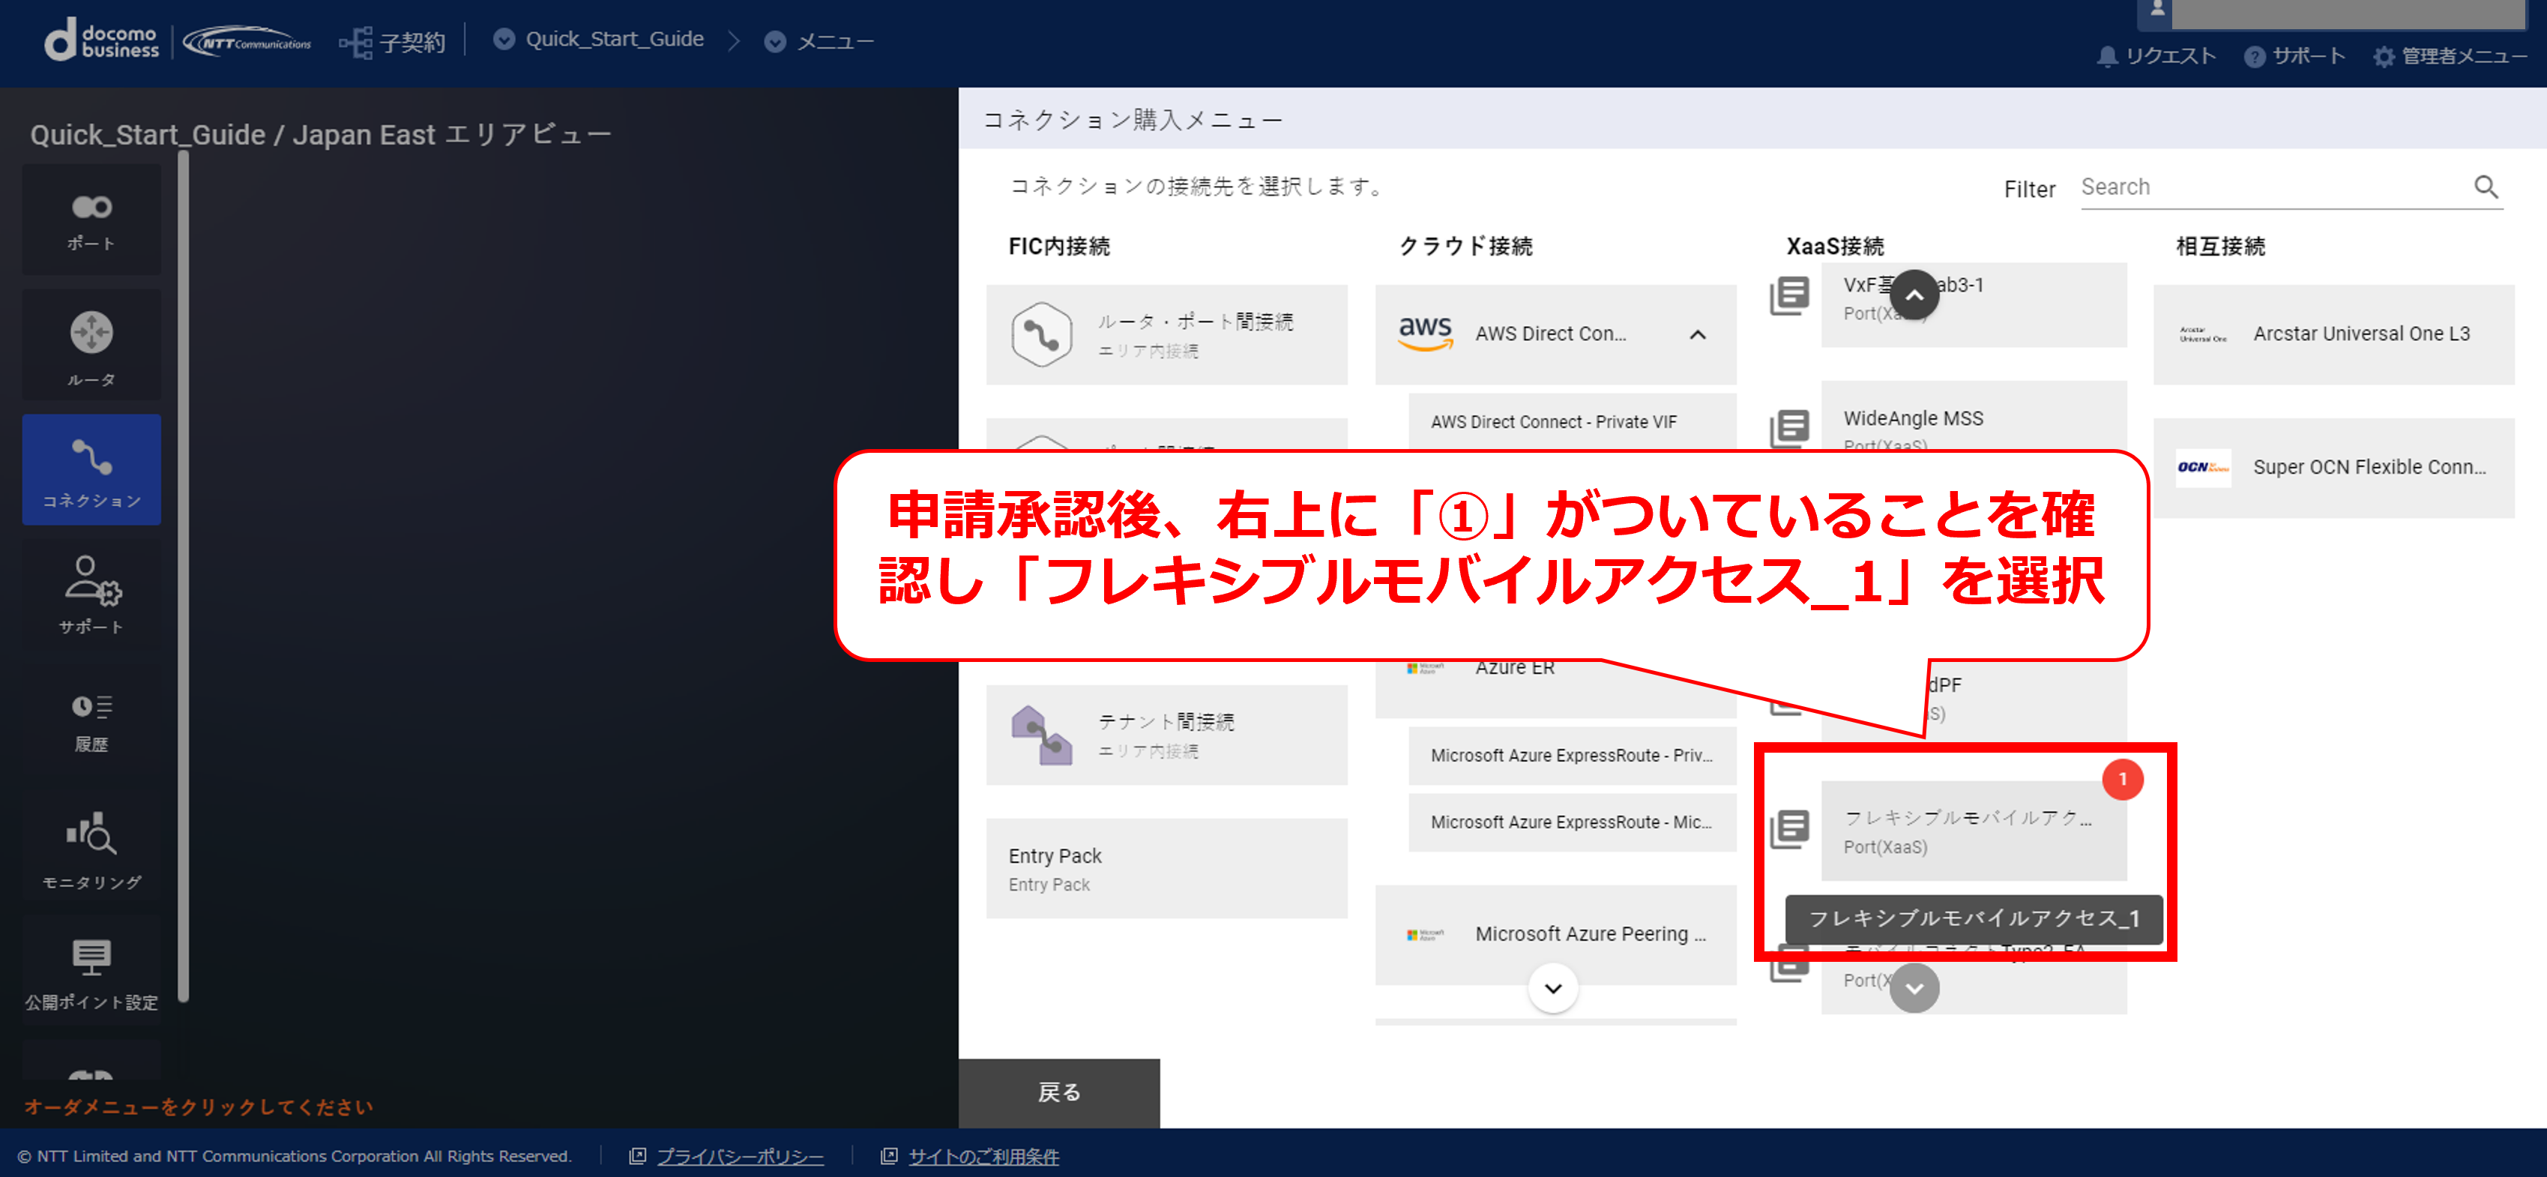Click the テナント間接続 house icon

coord(1041,735)
